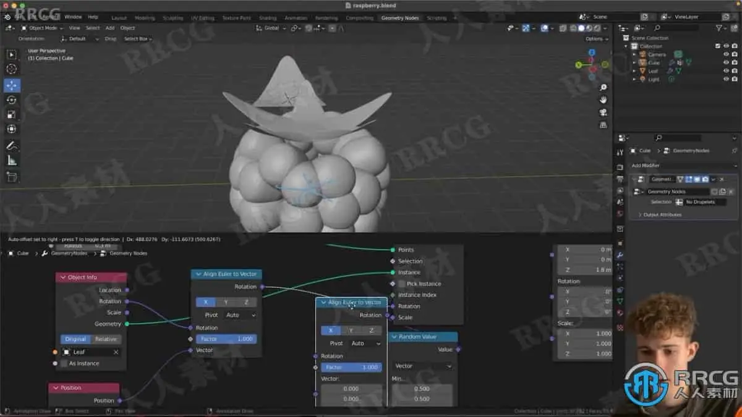Toggle the Collection exclude checkbox in outliner
The height and width of the screenshot is (417, 742).
coord(718,46)
